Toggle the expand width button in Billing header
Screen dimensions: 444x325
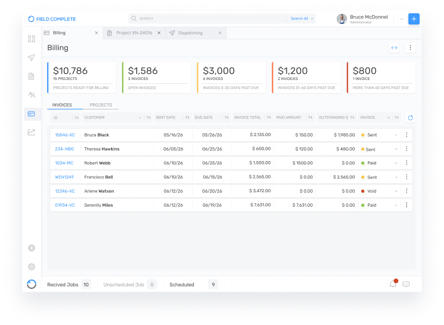(395, 48)
